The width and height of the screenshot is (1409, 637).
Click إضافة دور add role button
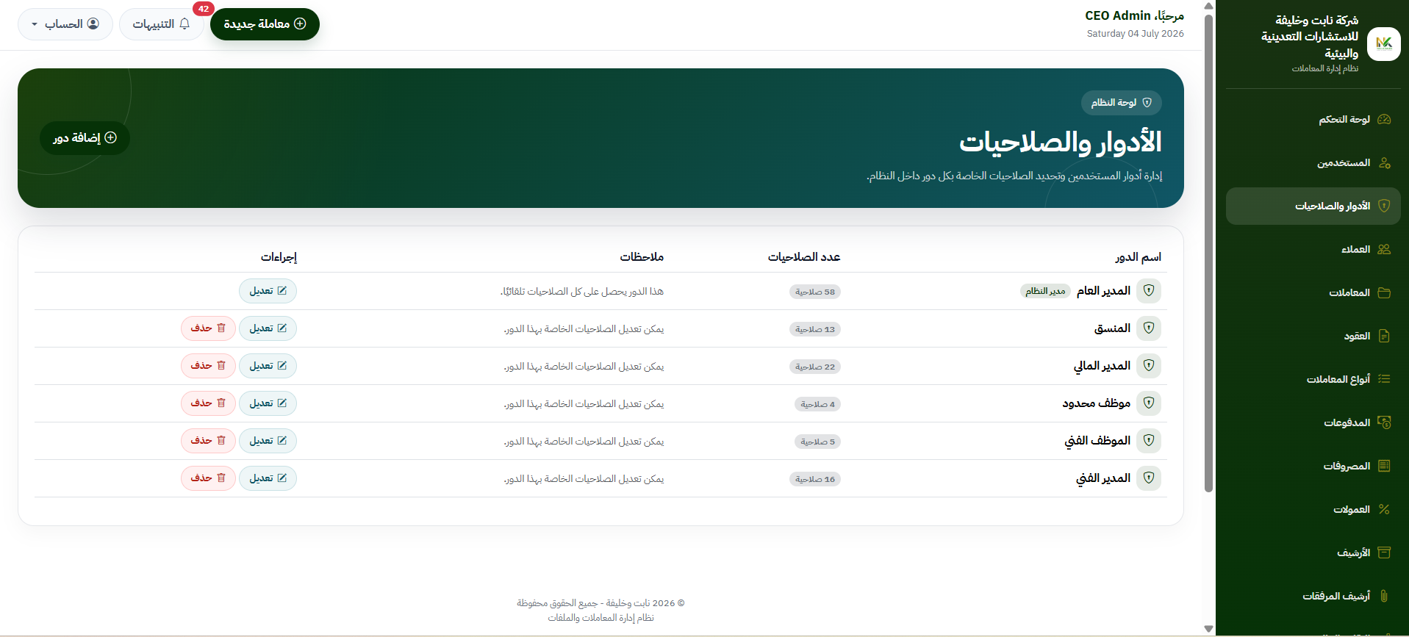click(x=85, y=138)
